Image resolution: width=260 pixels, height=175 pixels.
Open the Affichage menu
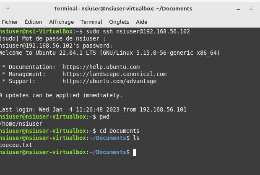click(61, 22)
